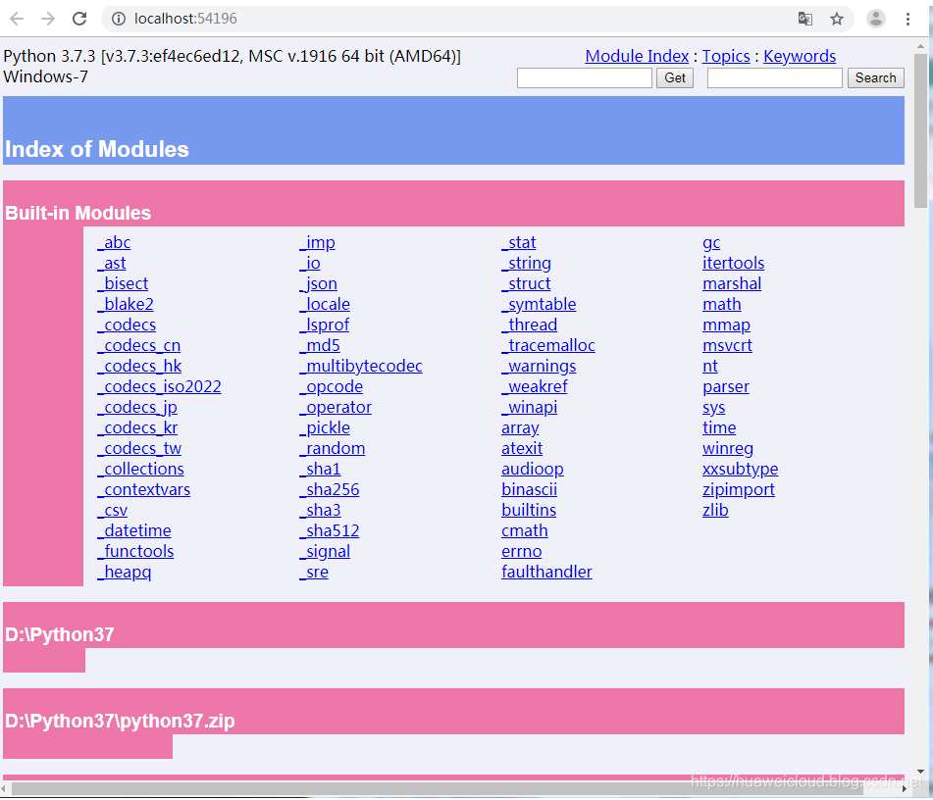
Task: Click the site info icon in address bar
Action: point(119,19)
